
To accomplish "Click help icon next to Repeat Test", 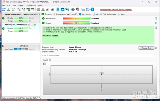I will coord(156,48).
